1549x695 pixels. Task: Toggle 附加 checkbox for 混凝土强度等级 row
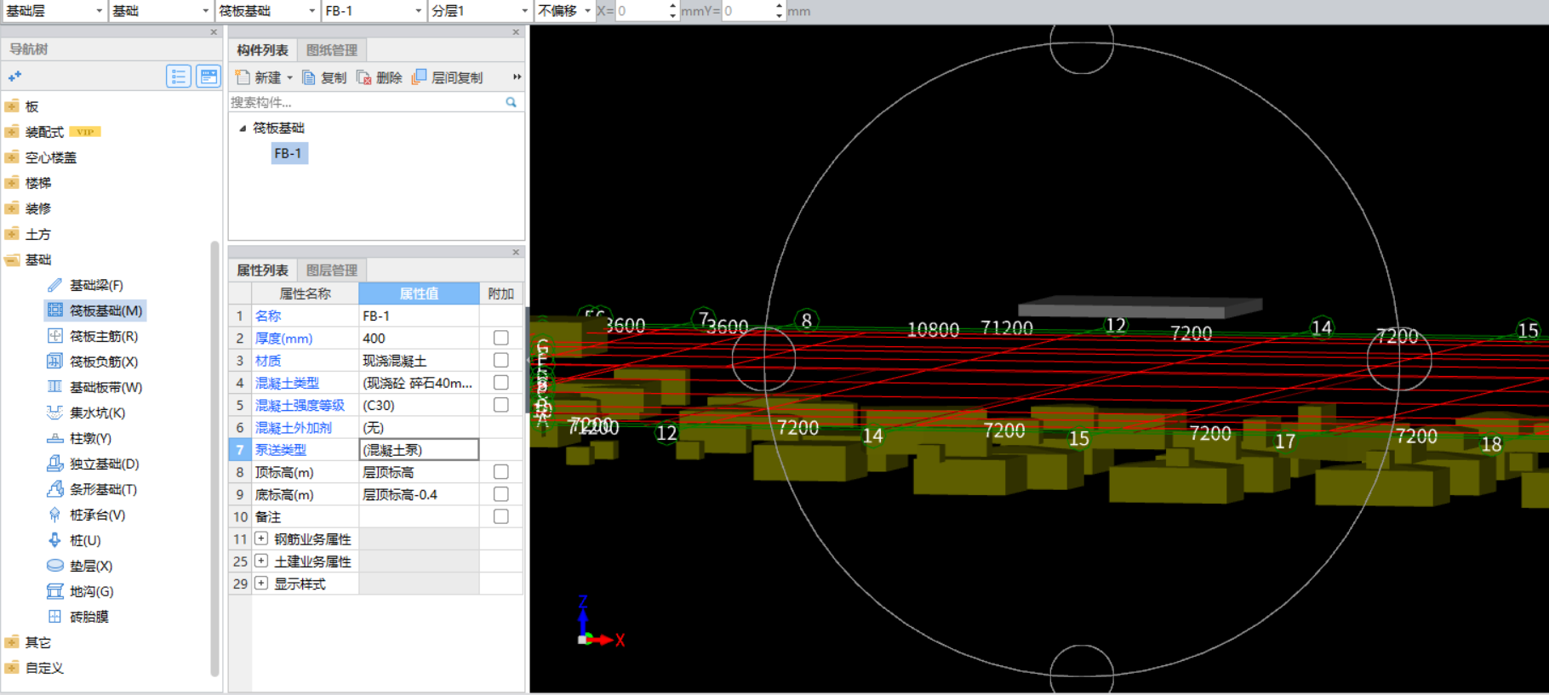pos(501,405)
